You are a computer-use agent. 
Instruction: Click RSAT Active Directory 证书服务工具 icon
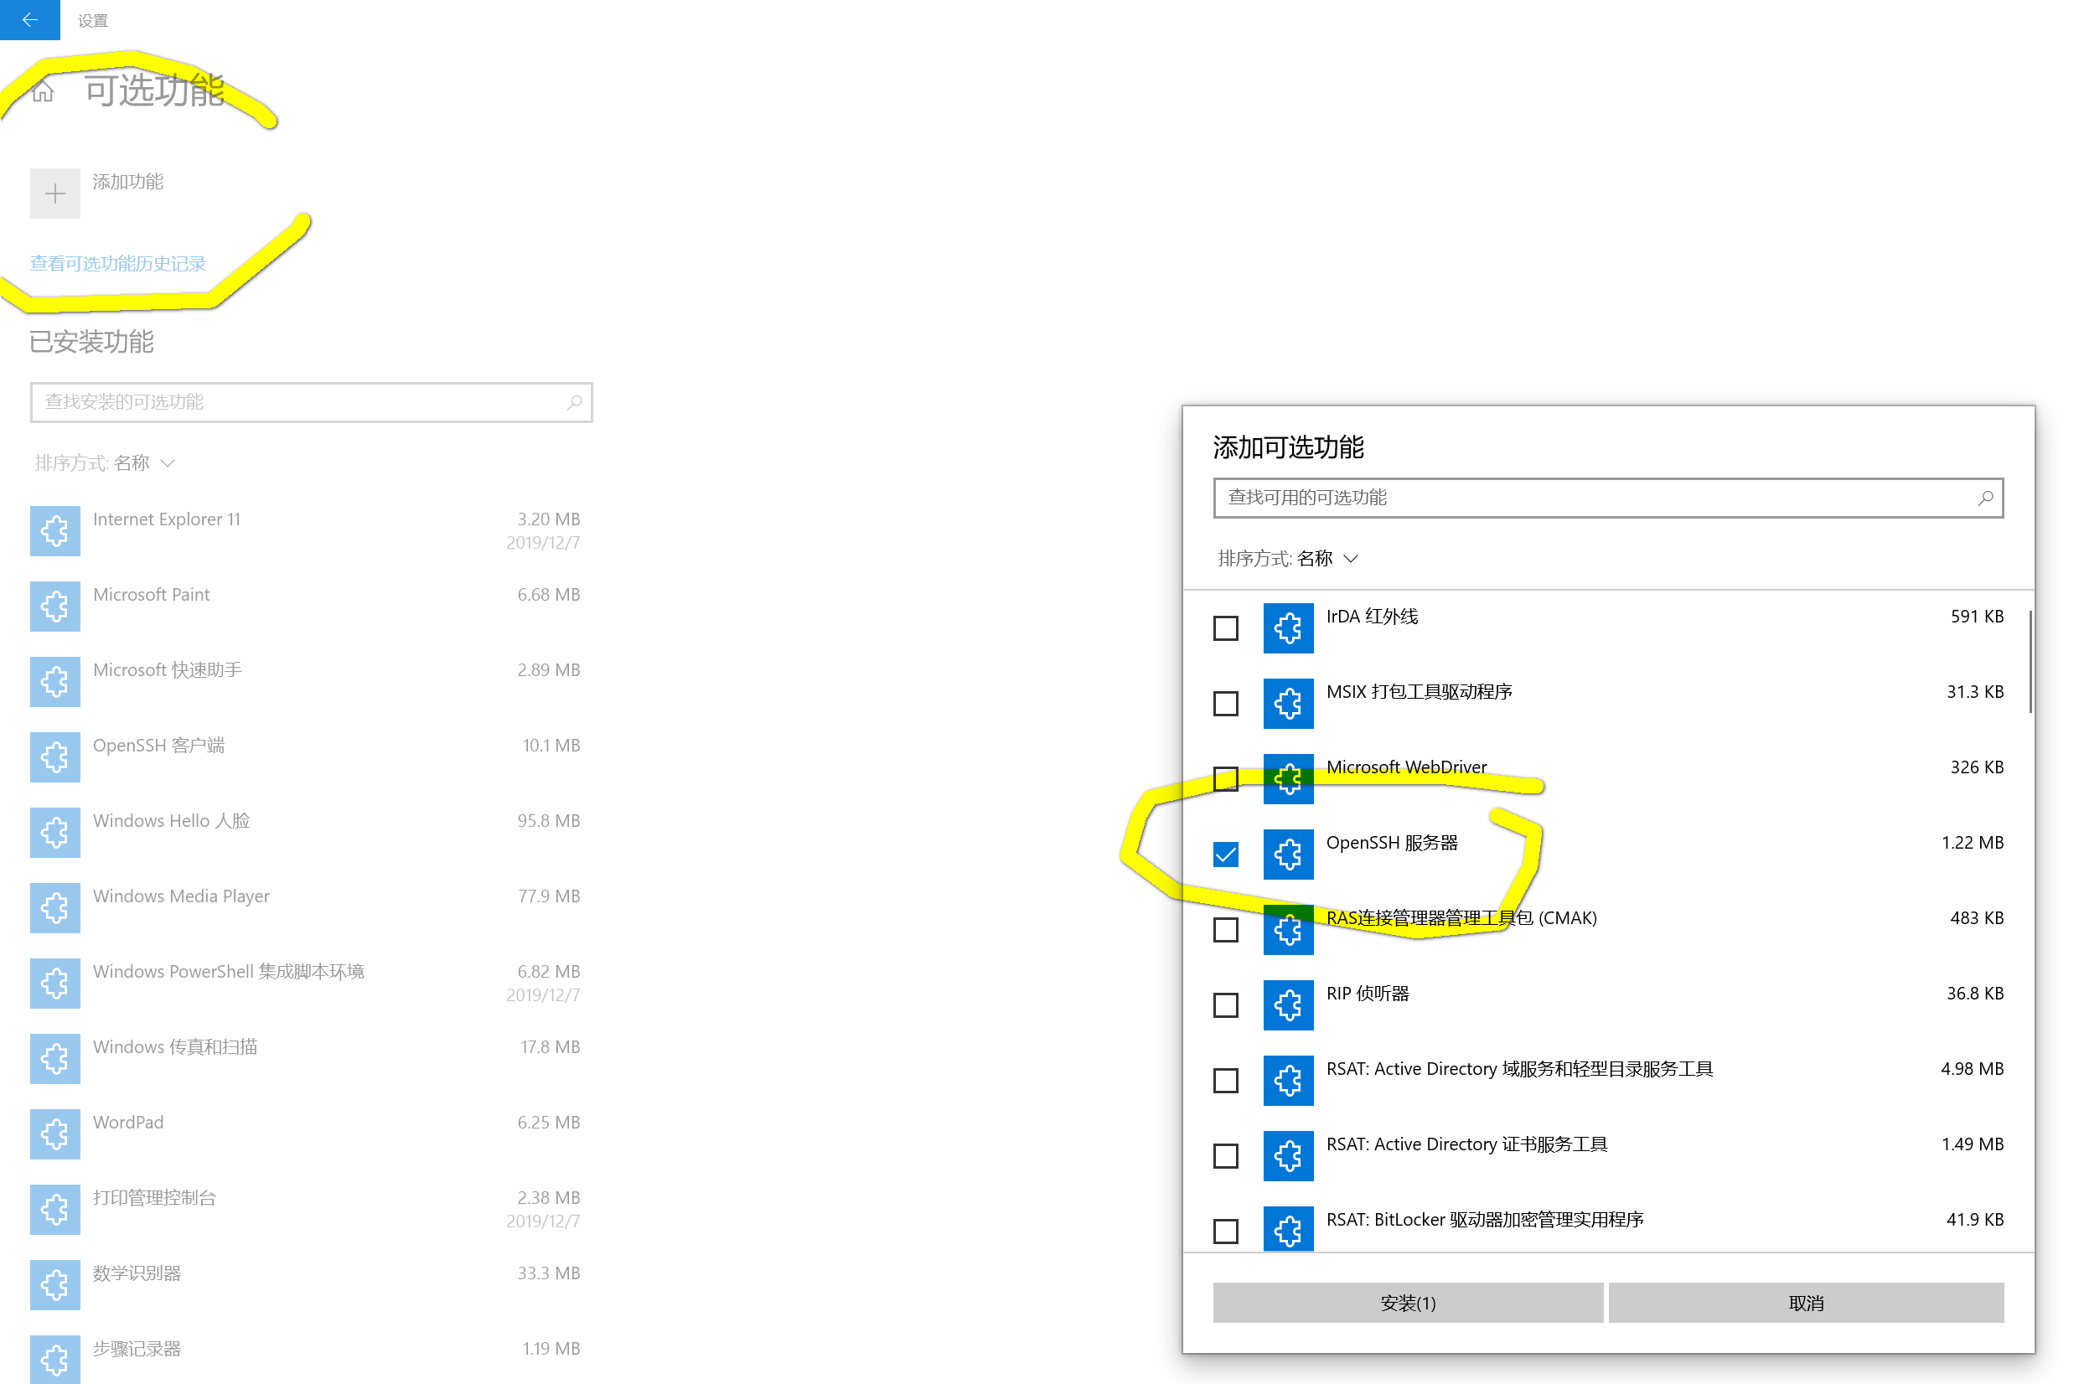(x=1287, y=1156)
